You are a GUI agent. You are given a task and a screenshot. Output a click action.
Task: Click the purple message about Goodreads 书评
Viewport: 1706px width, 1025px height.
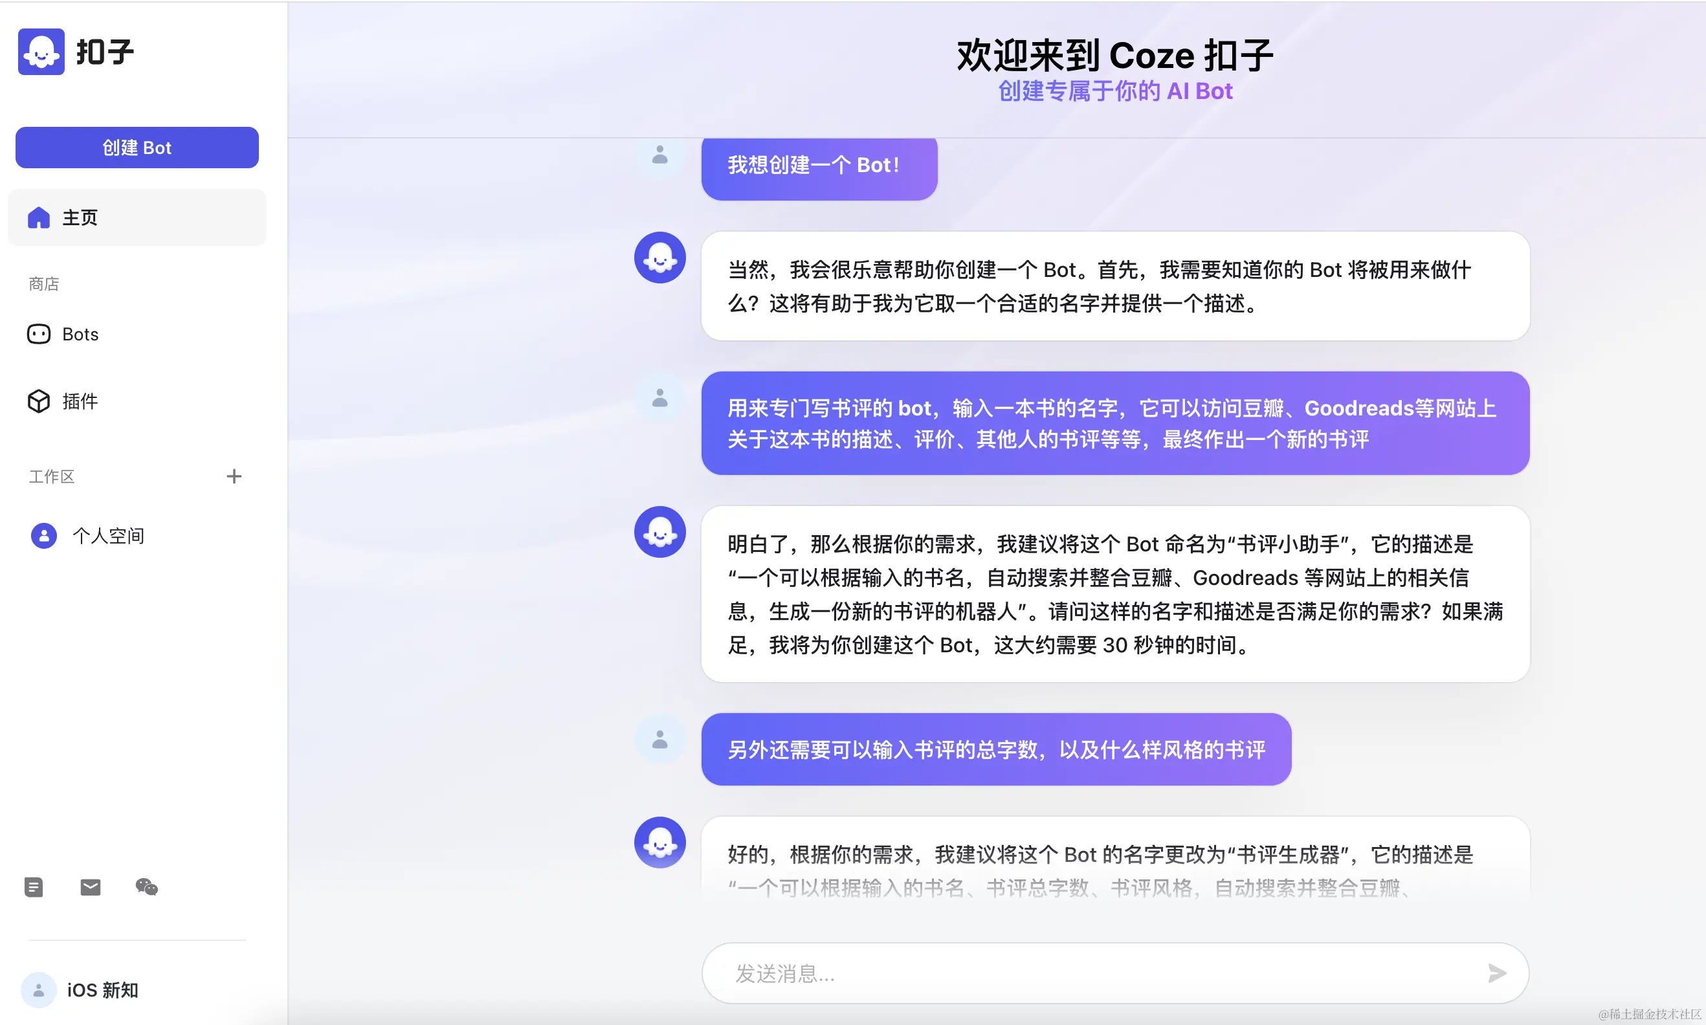click(x=1114, y=423)
